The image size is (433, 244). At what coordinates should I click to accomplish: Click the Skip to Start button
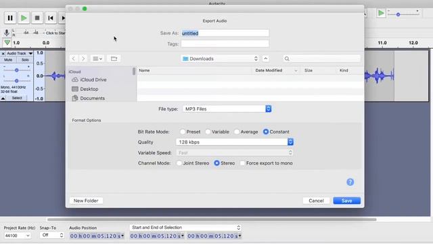(51, 18)
